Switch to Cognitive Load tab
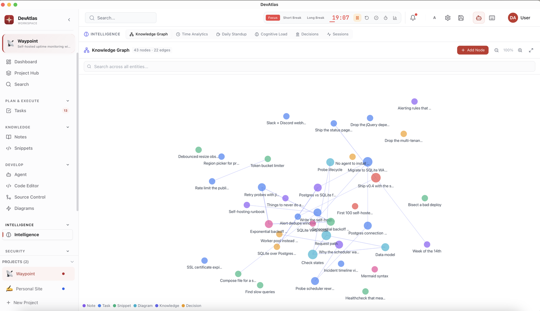The height and width of the screenshot is (311, 540). [x=271, y=34]
